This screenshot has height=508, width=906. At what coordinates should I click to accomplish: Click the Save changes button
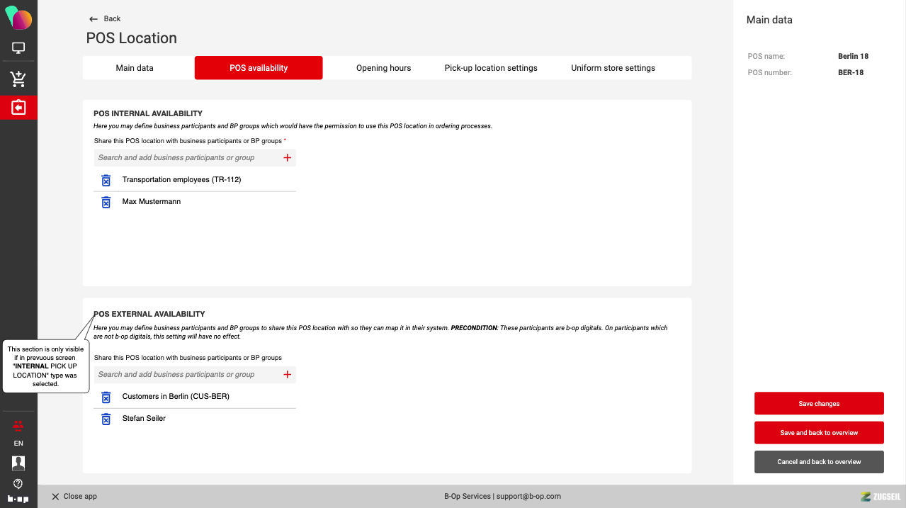click(x=819, y=404)
